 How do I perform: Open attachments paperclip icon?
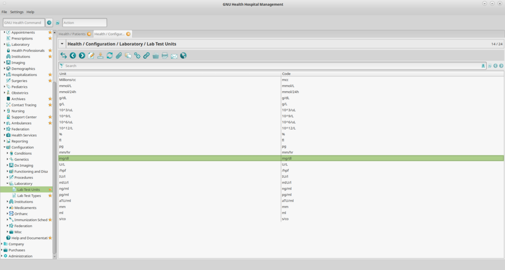(x=119, y=56)
